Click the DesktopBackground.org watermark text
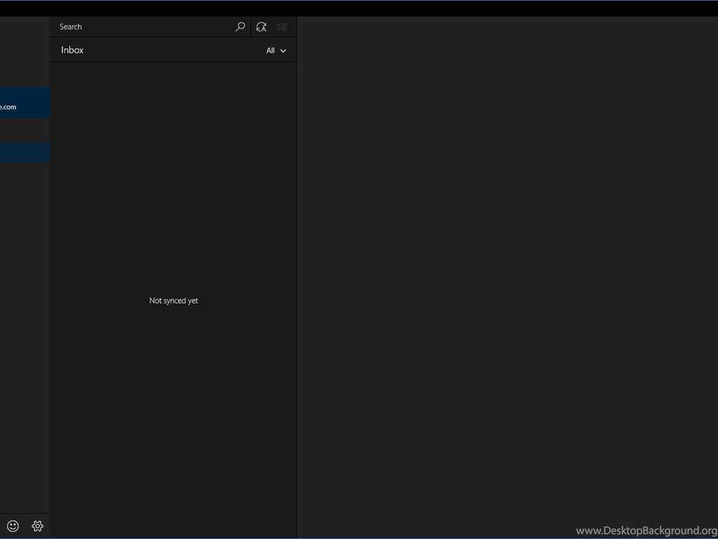 646,531
